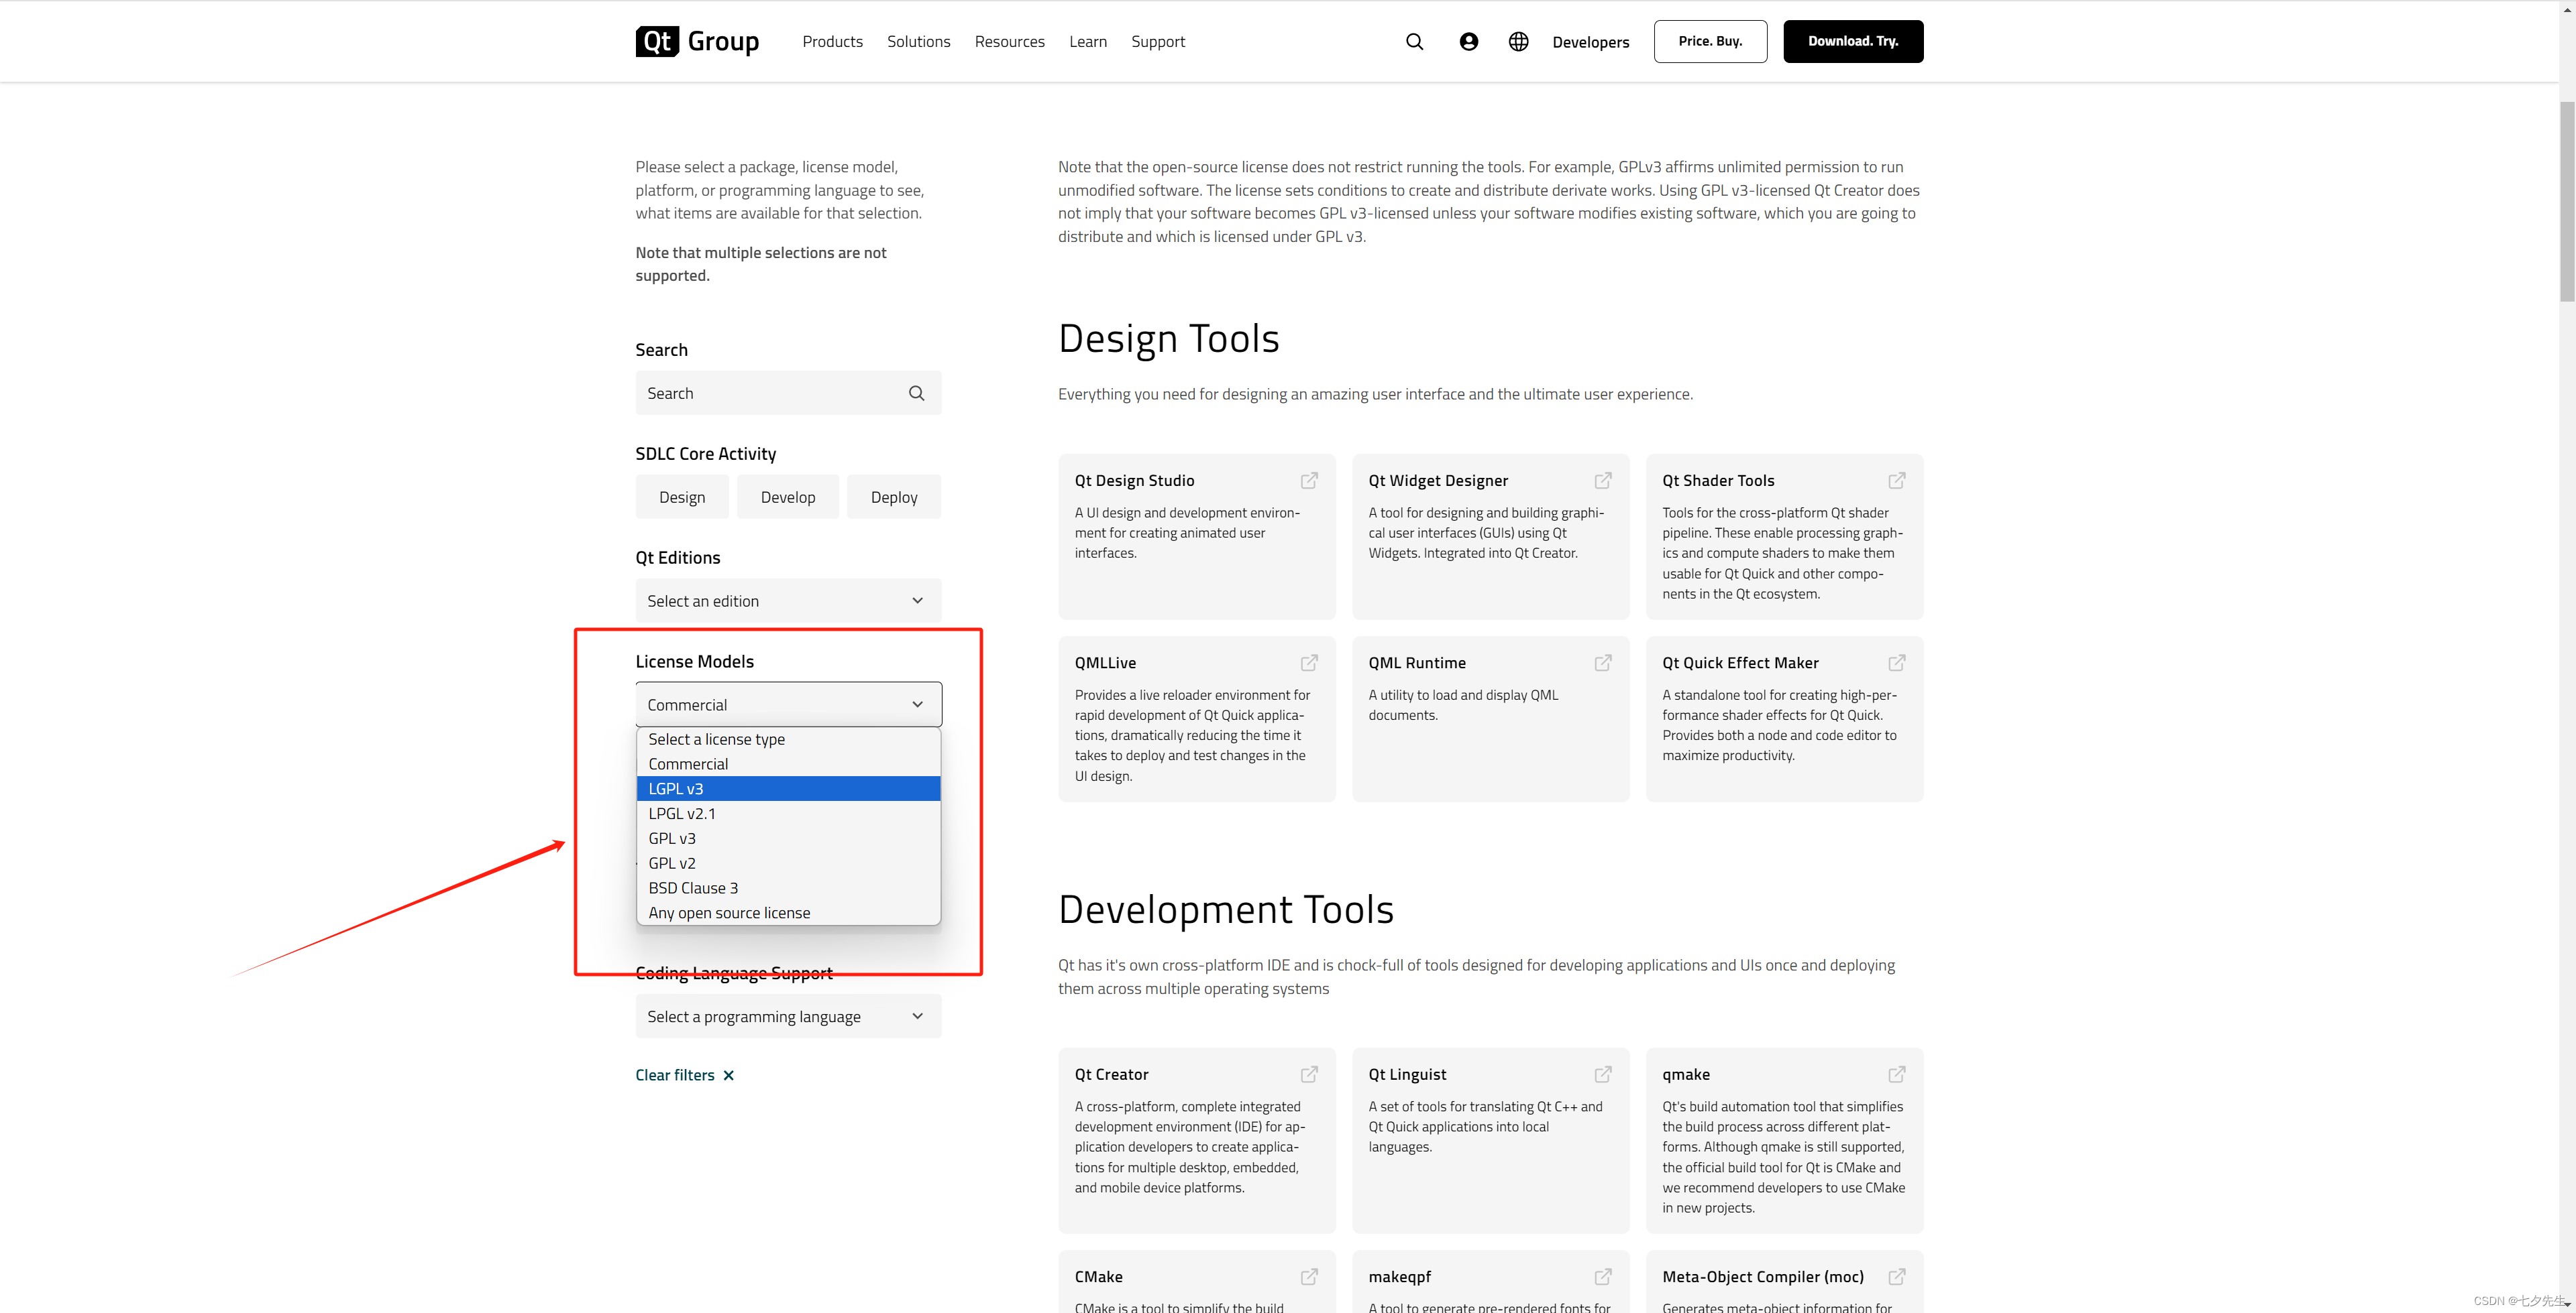Open the user account icon
The image size is (2576, 1313).
[1468, 42]
